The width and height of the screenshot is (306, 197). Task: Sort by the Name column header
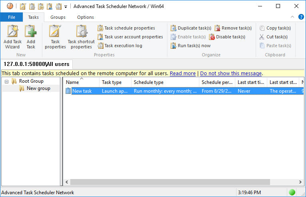click(81, 82)
